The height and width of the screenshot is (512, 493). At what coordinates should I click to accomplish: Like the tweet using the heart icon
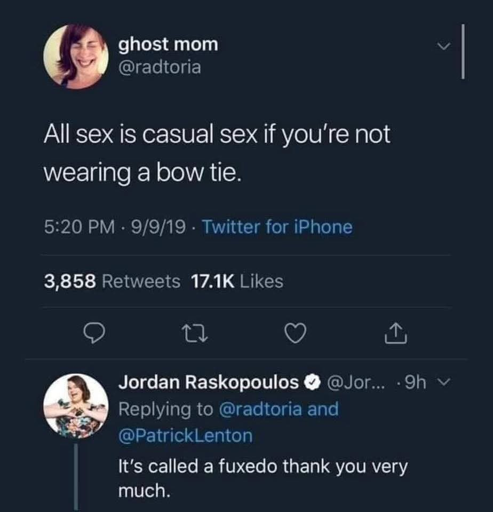pos(296,334)
